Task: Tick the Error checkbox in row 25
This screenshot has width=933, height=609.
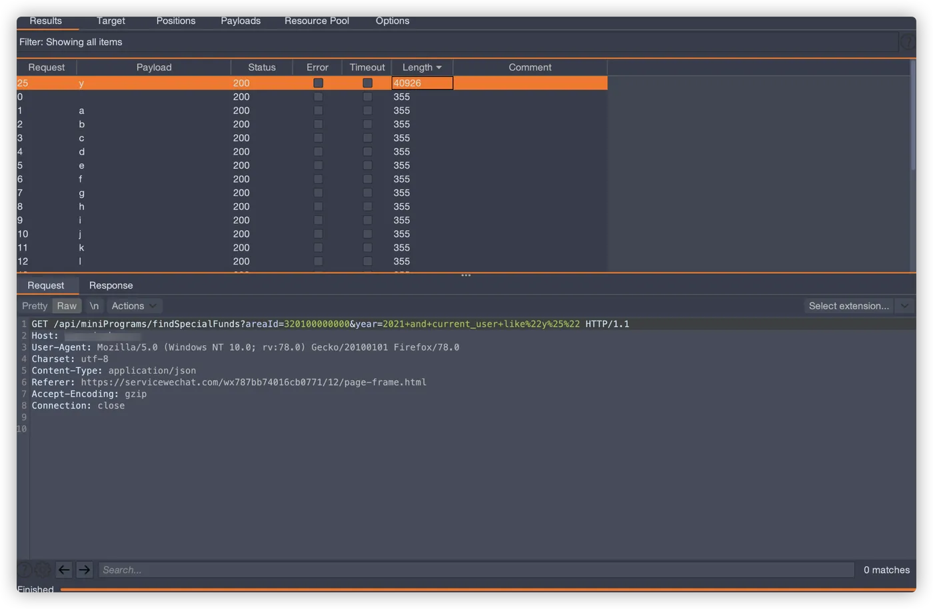Action: [318, 83]
